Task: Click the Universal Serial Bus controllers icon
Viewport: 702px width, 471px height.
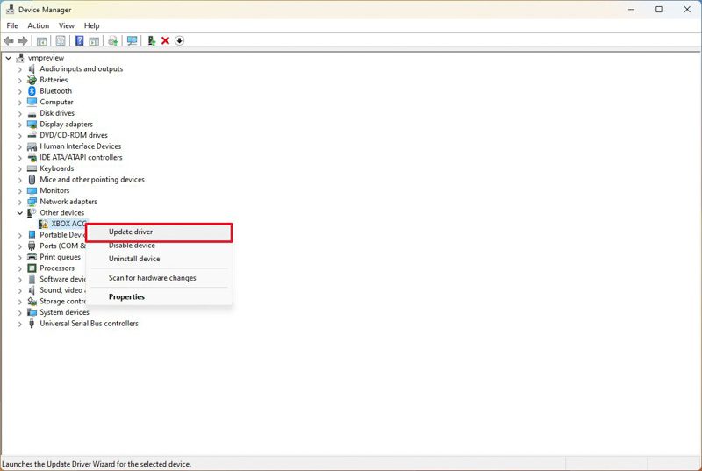Action: tap(32, 324)
